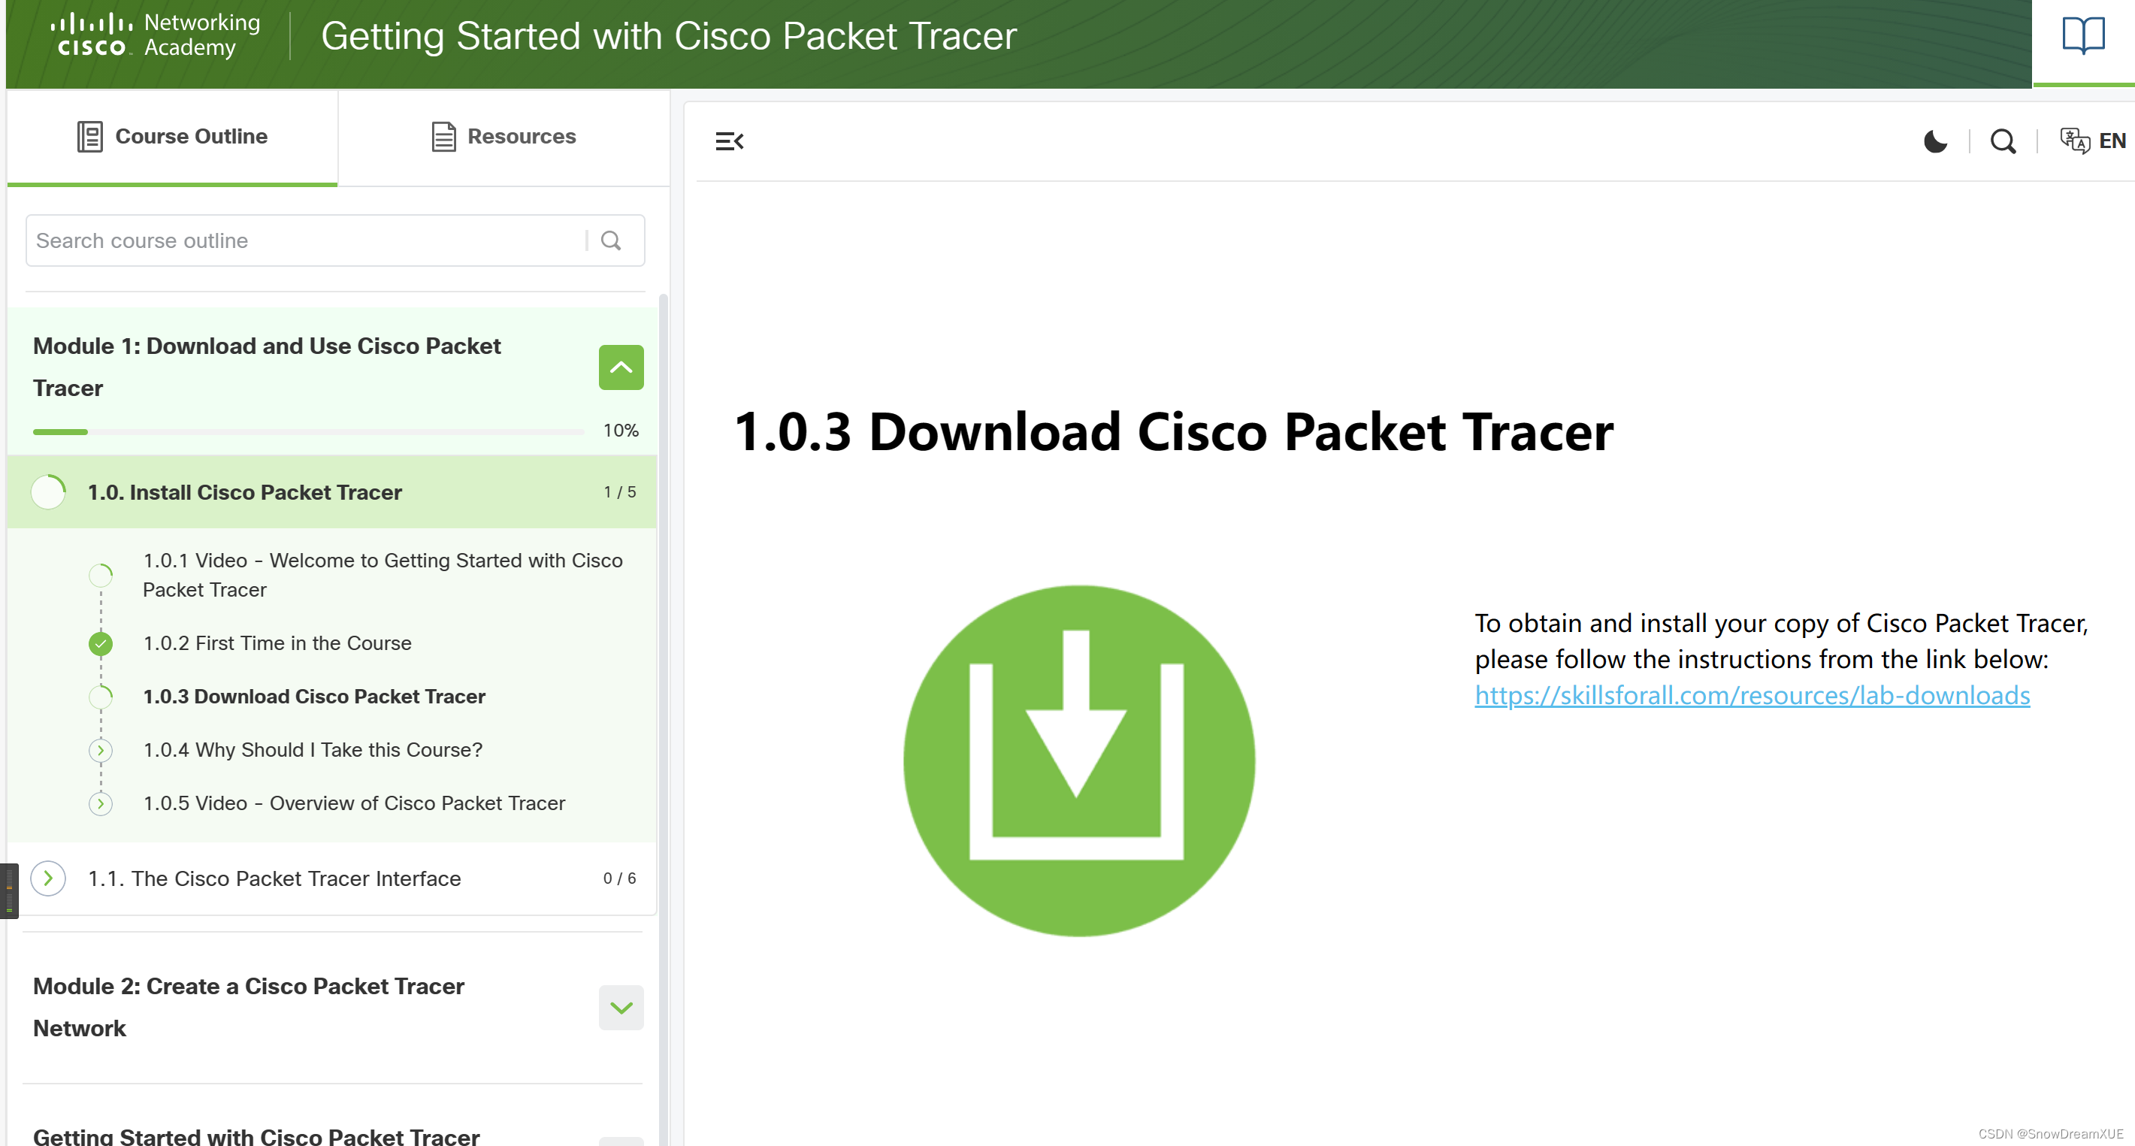Expand Module 2 Create a Cisco Packet Tracer Network
The image size is (2135, 1146).
pyautogui.click(x=621, y=1007)
